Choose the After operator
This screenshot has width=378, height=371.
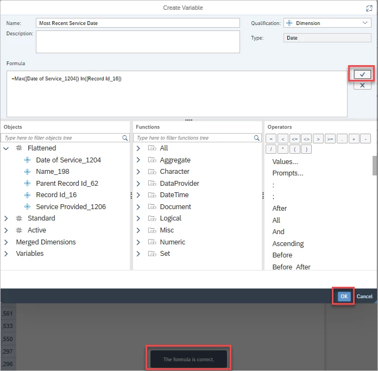pyautogui.click(x=279, y=208)
